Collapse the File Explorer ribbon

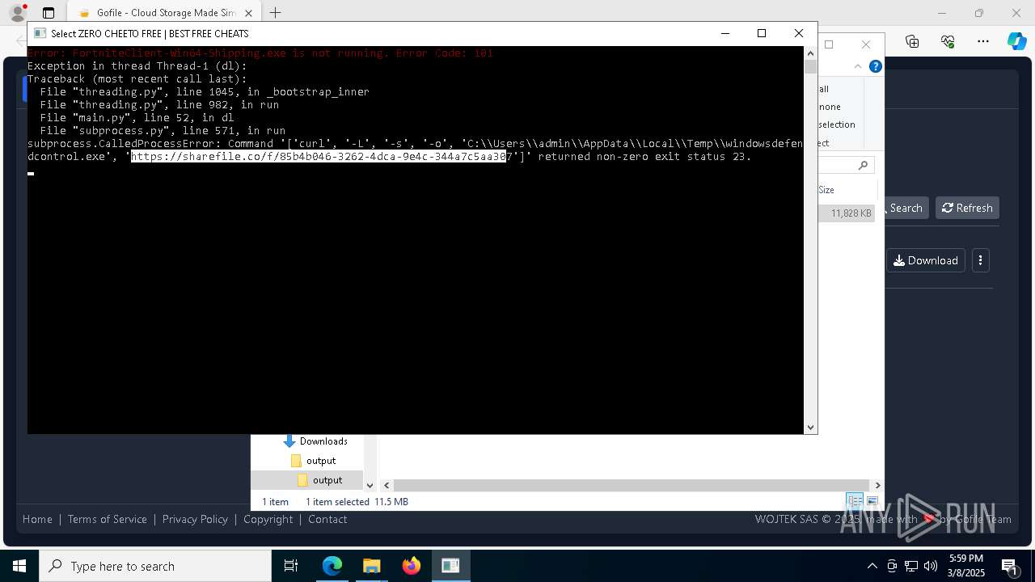pyautogui.click(x=858, y=66)
